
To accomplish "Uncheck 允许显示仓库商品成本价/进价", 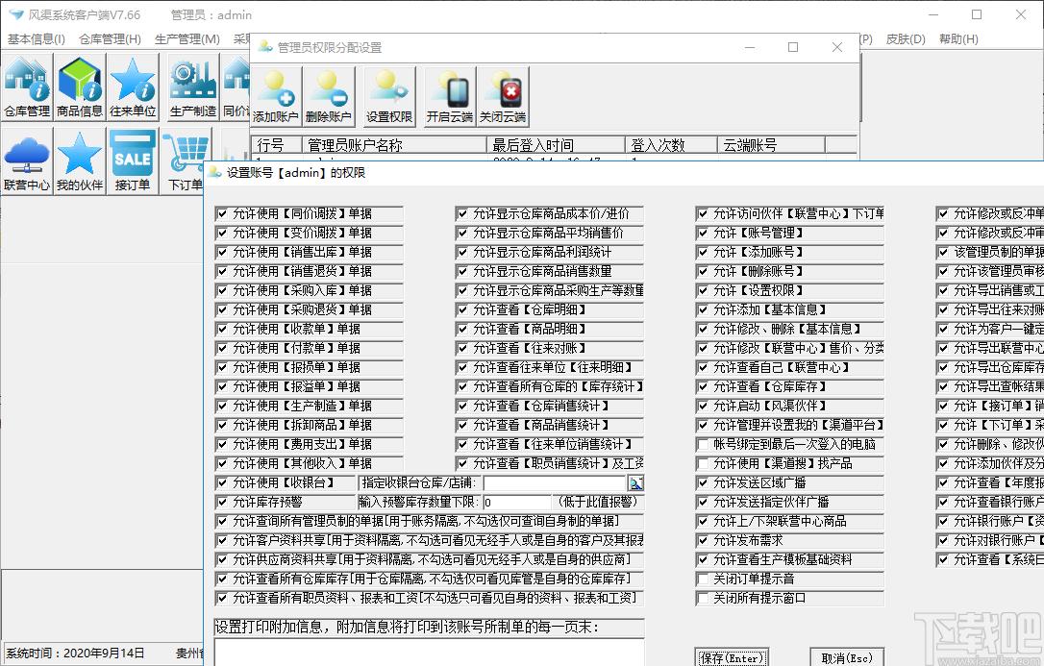I will (x=462, y=214).
